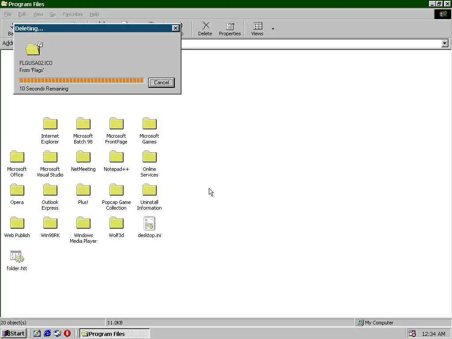Click the Start button

click(14, 334)
